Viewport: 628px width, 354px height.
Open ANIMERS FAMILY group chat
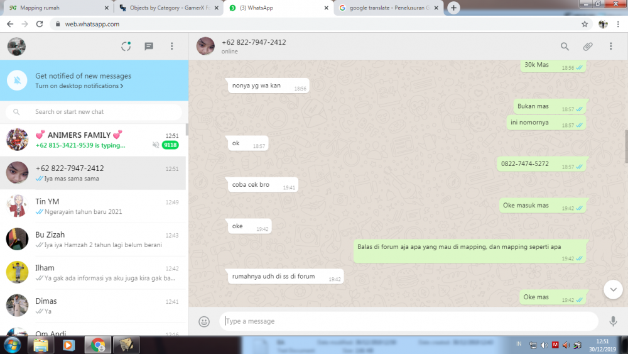[x=93, y=140]
